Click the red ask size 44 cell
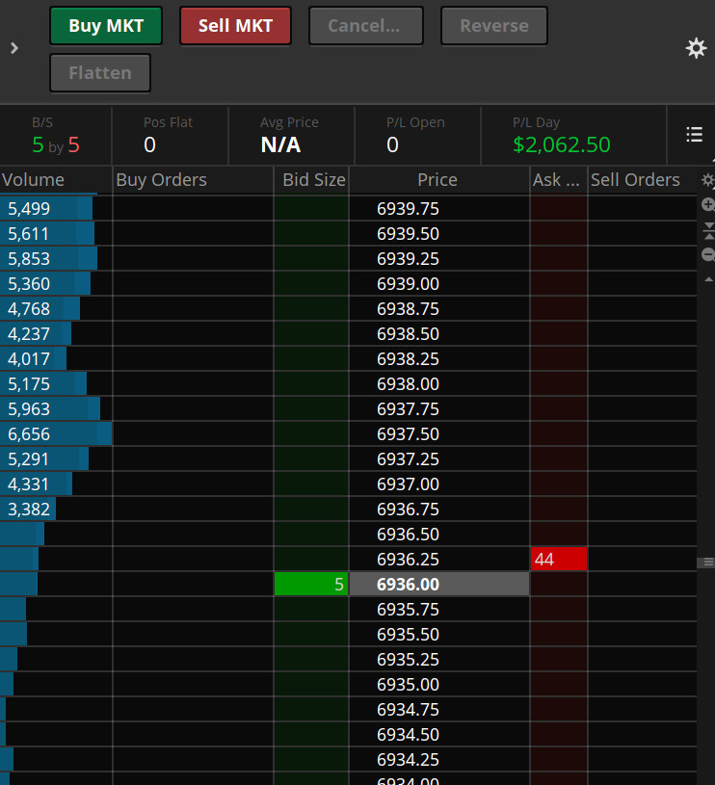Screen dimensions: 715x785 559,559
